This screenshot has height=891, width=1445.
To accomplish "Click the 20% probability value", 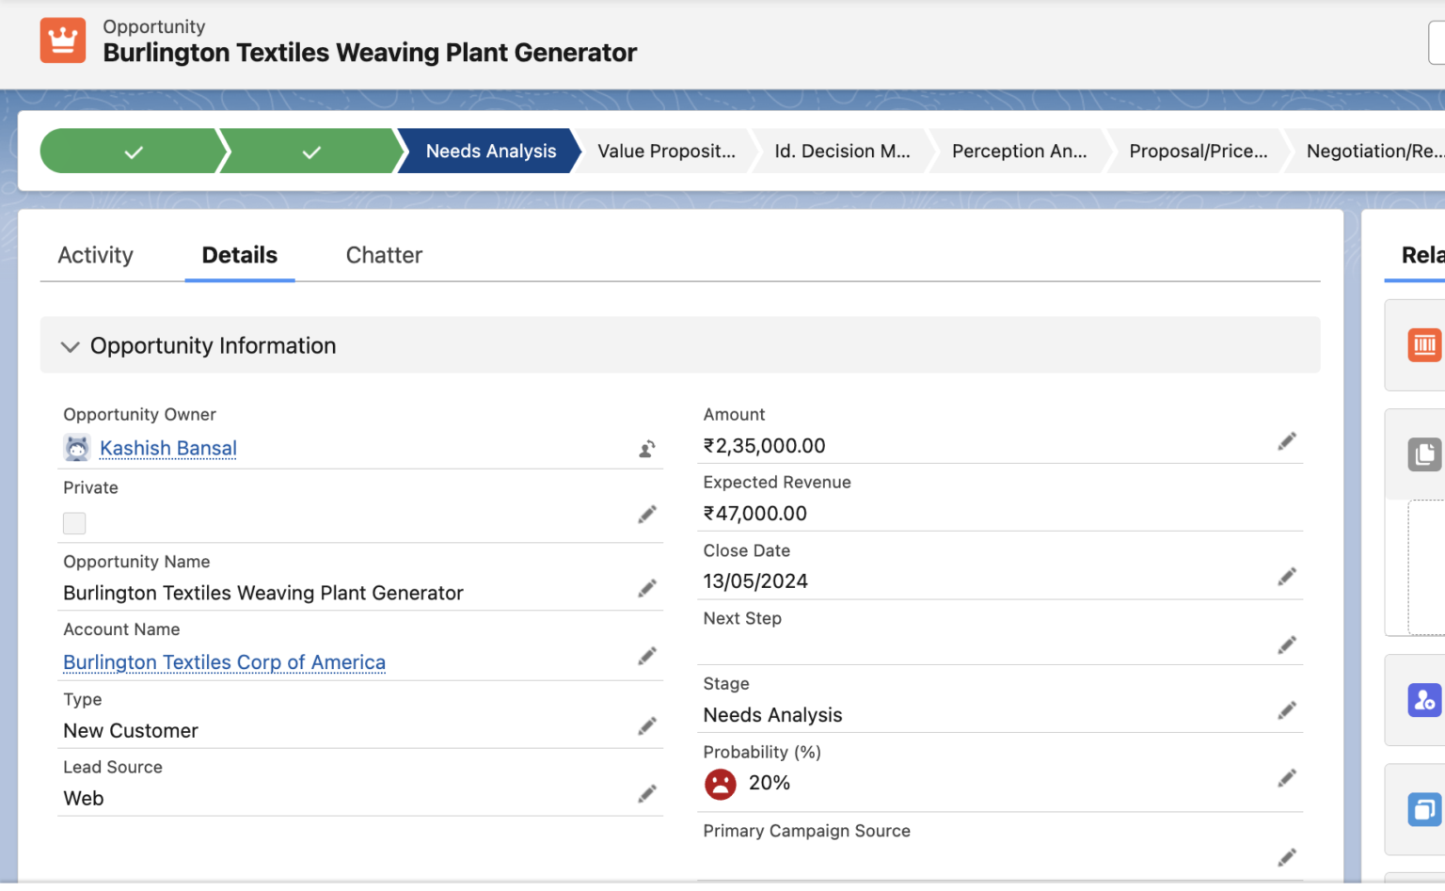I will pyautogui.click(x=769, y=783).
